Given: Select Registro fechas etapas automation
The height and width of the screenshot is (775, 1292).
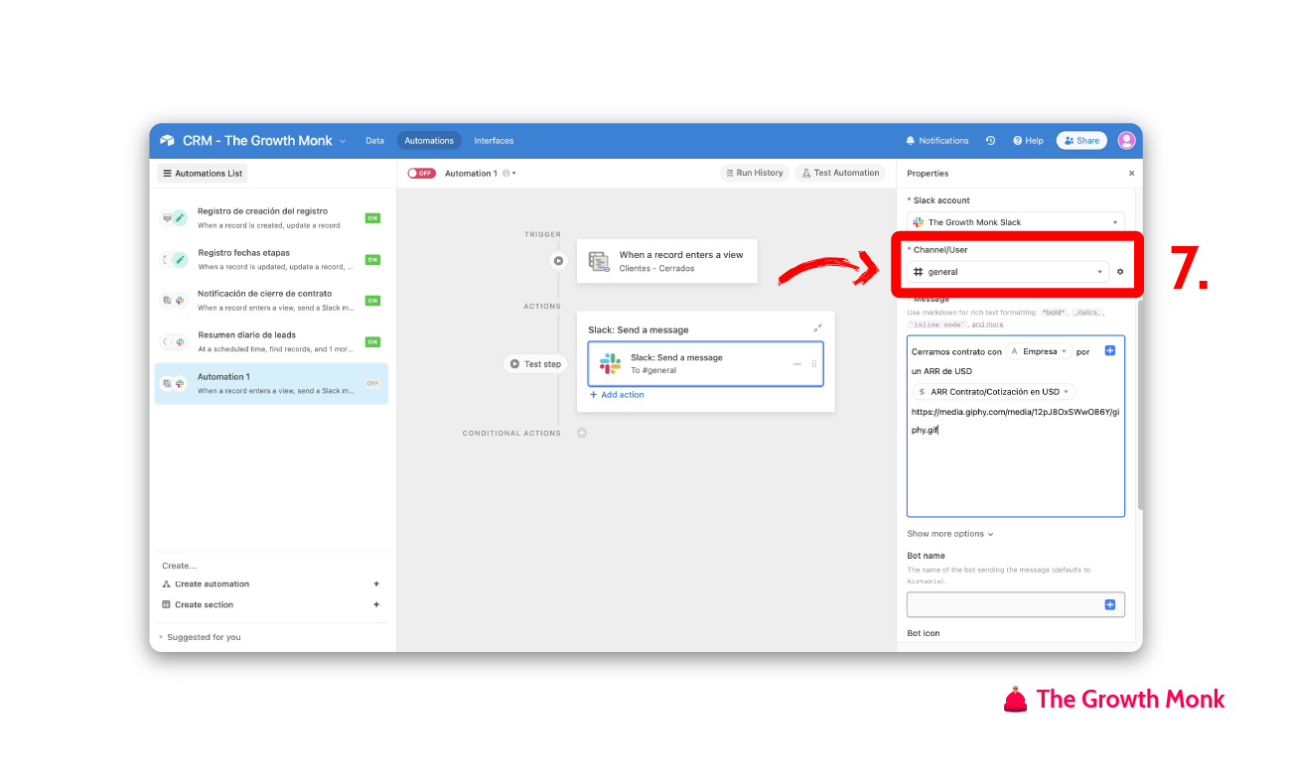Looking at the screenshot, I should [271, 260].
